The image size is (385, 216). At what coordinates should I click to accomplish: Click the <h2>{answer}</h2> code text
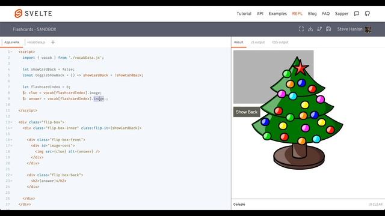tap(49, 181)
